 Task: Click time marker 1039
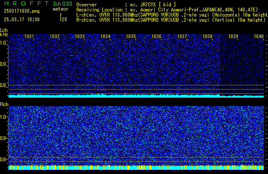[233, 36]
